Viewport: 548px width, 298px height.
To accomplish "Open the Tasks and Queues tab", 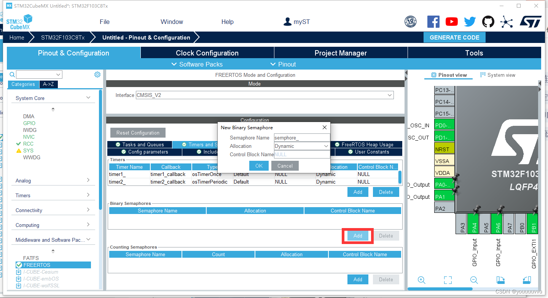I will 140,144.
